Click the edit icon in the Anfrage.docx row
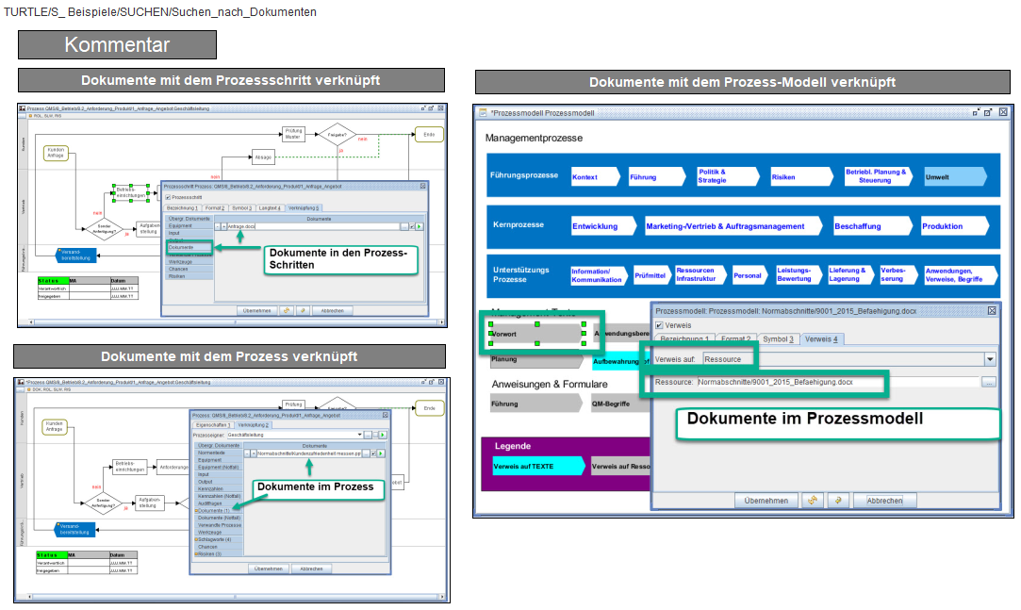The width and height of the screenshot is (1021, 610). [x=412, y=226]
